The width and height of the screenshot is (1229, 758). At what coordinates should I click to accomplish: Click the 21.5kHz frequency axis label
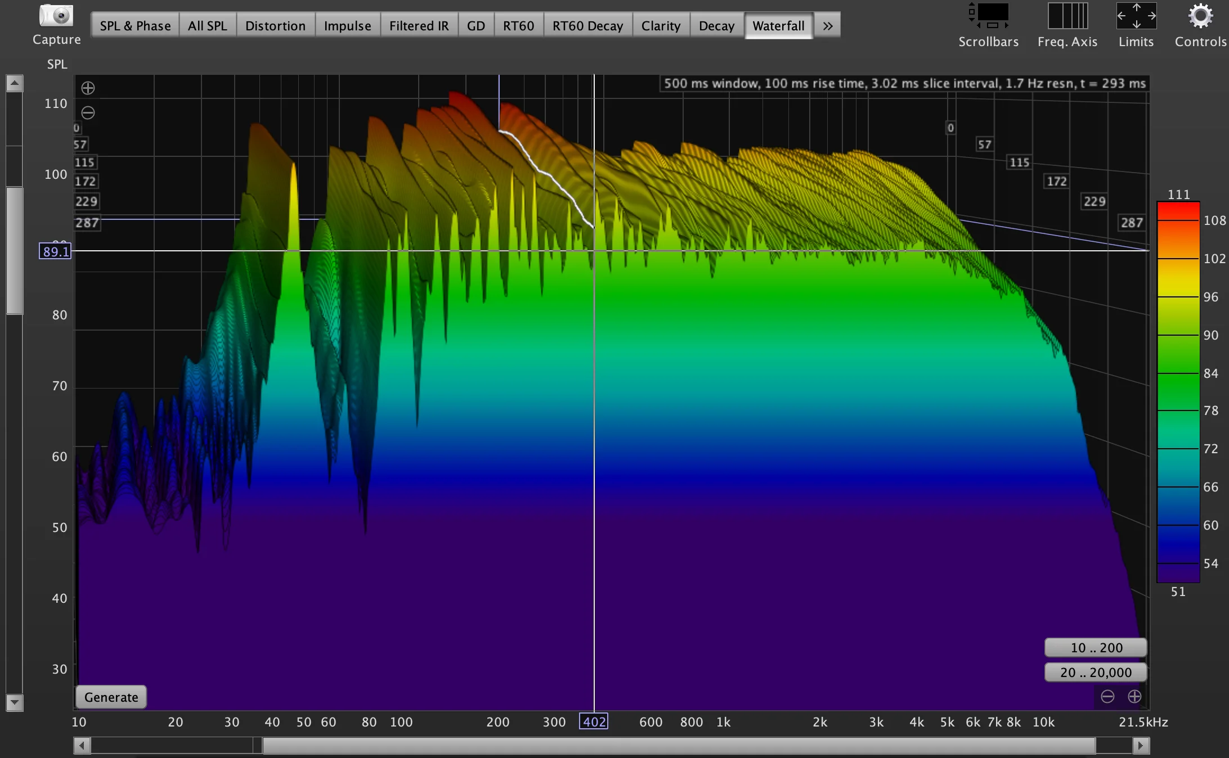(x=1143, y=722)
